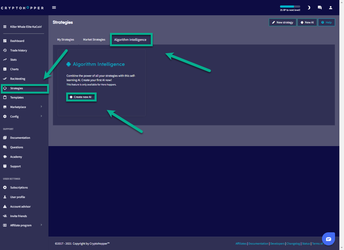Click the New strategy button

click(282, 22)
